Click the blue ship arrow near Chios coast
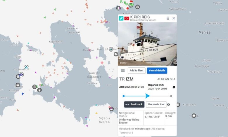 click(x=23, y=94)
